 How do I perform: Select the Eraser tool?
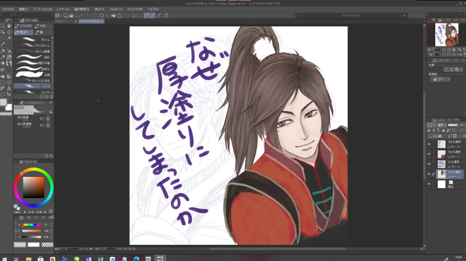click(2, 64)
